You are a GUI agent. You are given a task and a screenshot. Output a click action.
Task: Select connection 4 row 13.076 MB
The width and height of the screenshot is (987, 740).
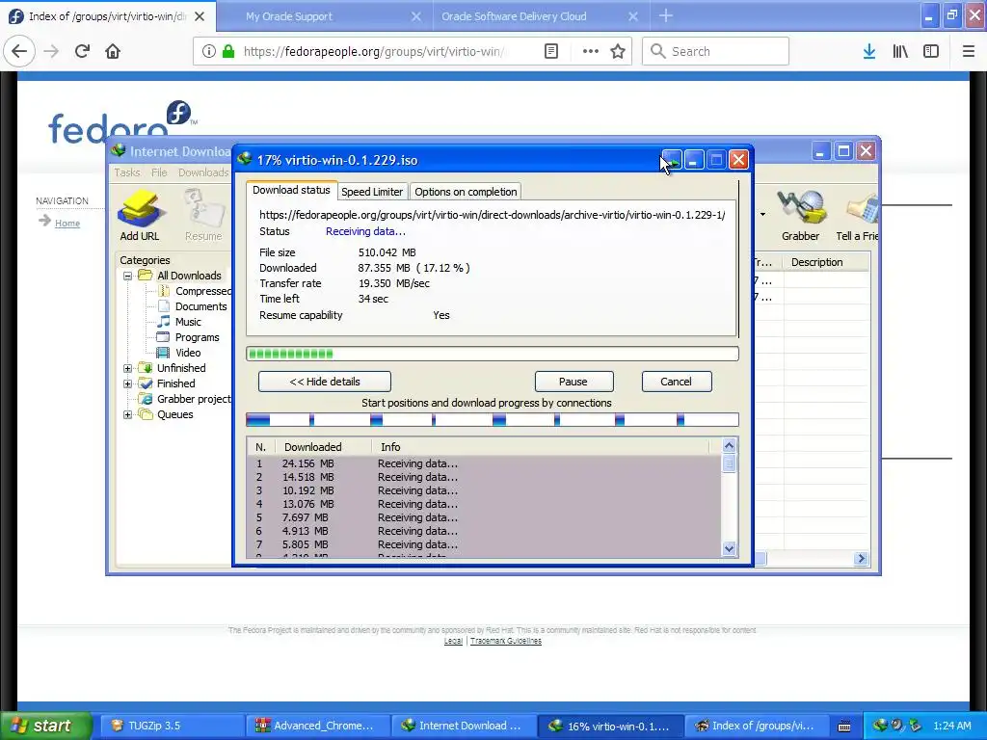coord(485,504)
